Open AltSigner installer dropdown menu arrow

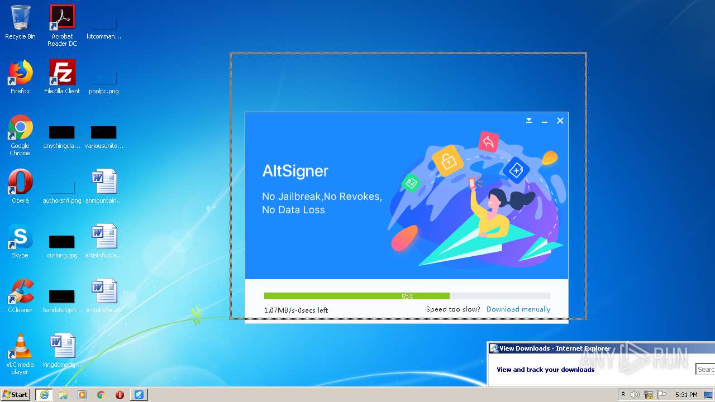pyautogui.click(x=529, y=121)
